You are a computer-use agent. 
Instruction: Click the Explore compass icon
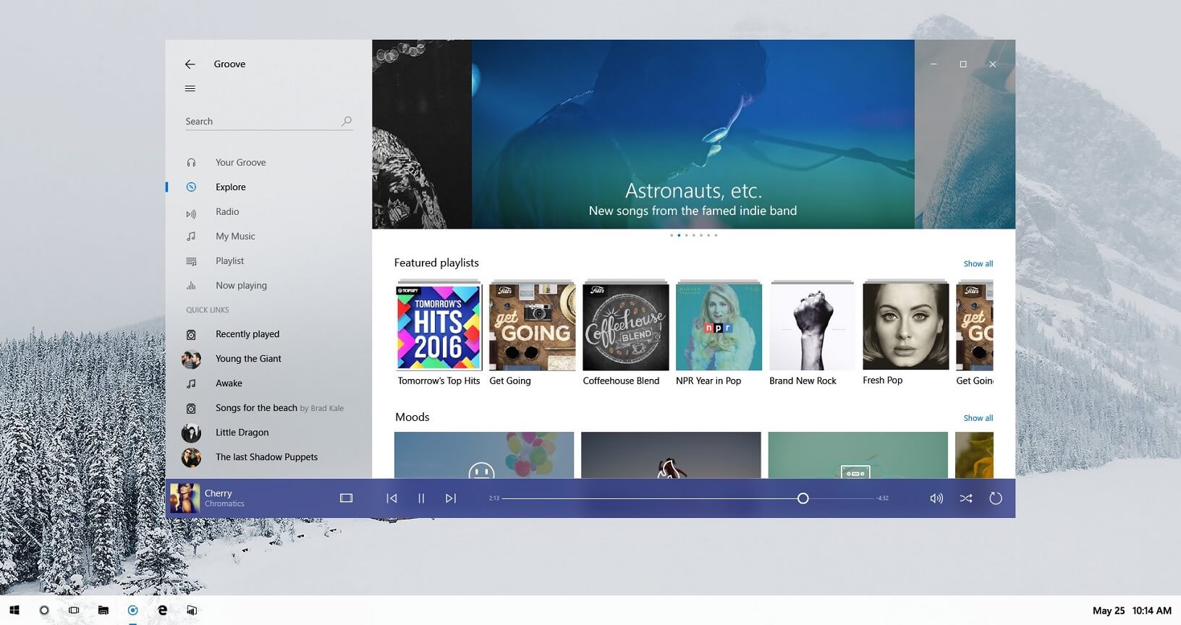point(191,187)
